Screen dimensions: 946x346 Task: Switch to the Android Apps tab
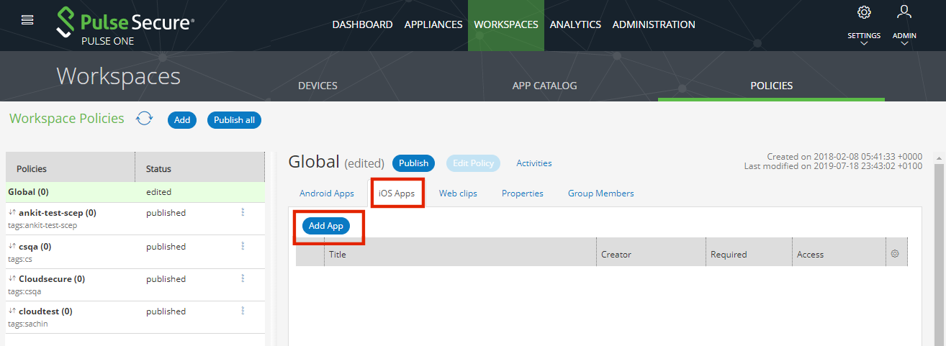pyautogui.click(x=327, y=194)
